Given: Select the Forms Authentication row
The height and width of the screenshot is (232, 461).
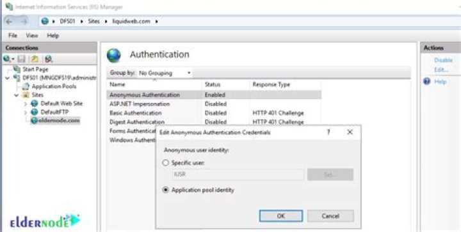Looking at the screenshot, I should (x=133, y=131).
